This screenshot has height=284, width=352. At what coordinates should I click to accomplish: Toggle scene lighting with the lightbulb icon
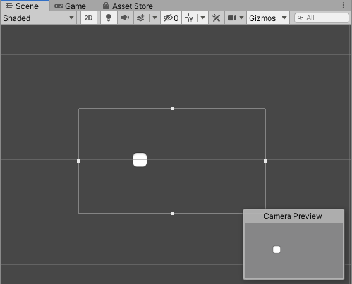point(109,18)
